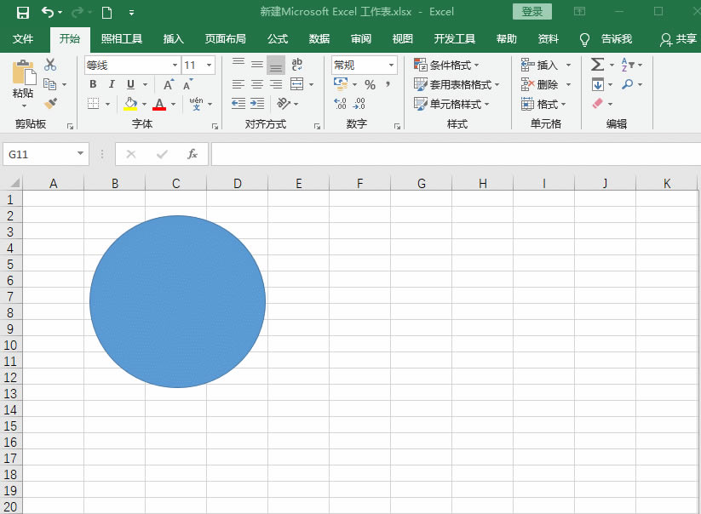Click the 登录 sign-in button
This screenshot has width=701, height=514.
(x=531, y=12)
